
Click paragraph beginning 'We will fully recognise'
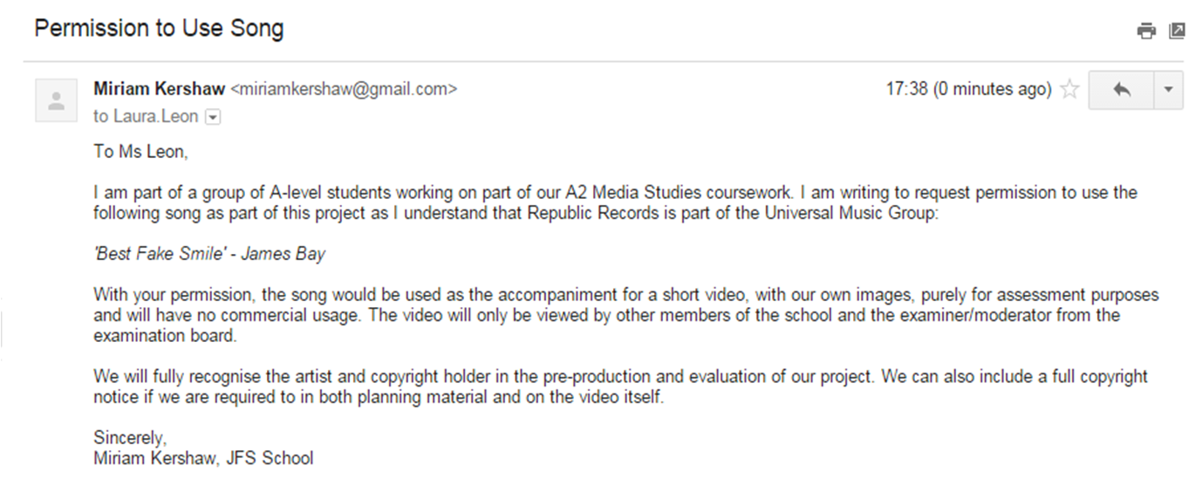[x=621, y=387]
